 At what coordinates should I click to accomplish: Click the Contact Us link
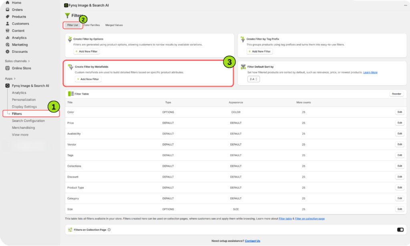coord(253,241)
